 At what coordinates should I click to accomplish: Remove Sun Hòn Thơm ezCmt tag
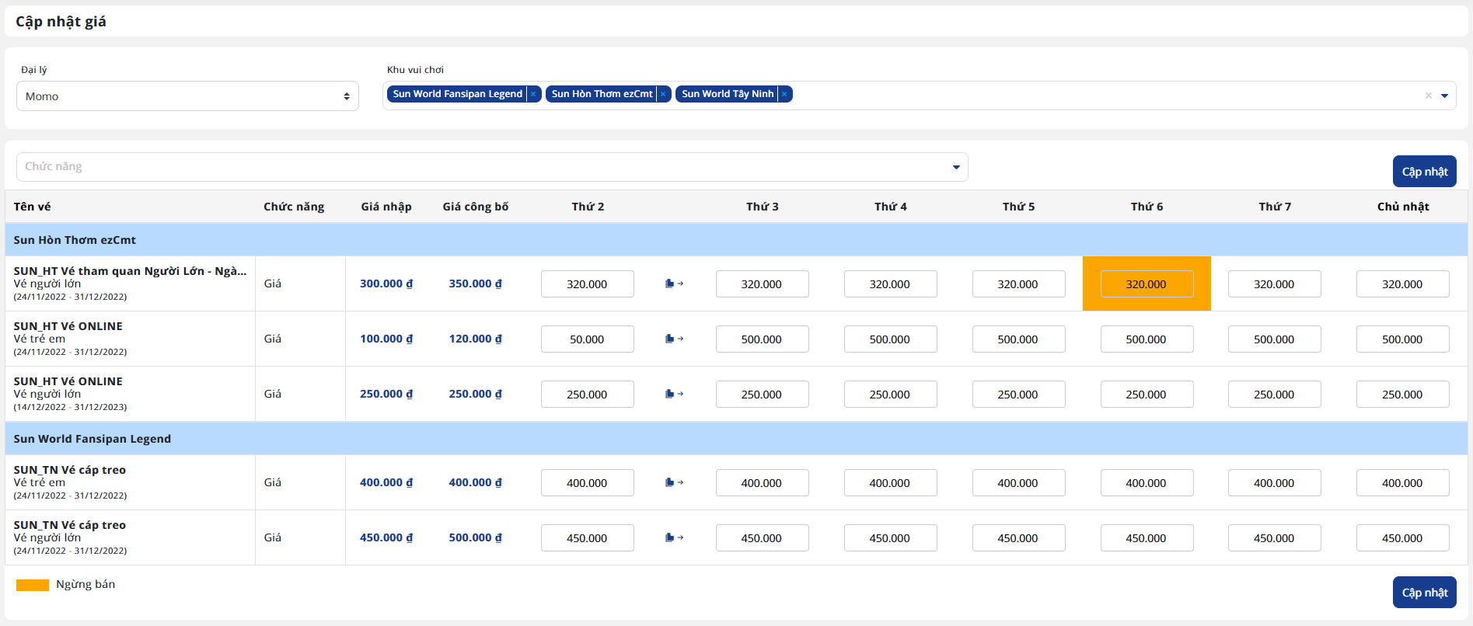pyautogui.click(x=663, y=94)
